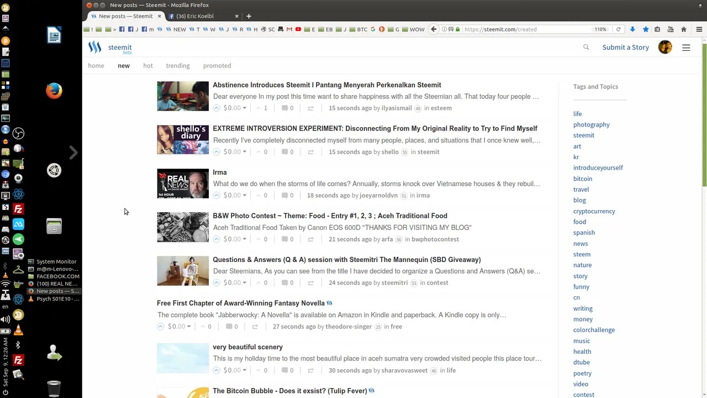Go to Firefox home page icon
Screen dimensions: 707x398
tap(683, 29)
